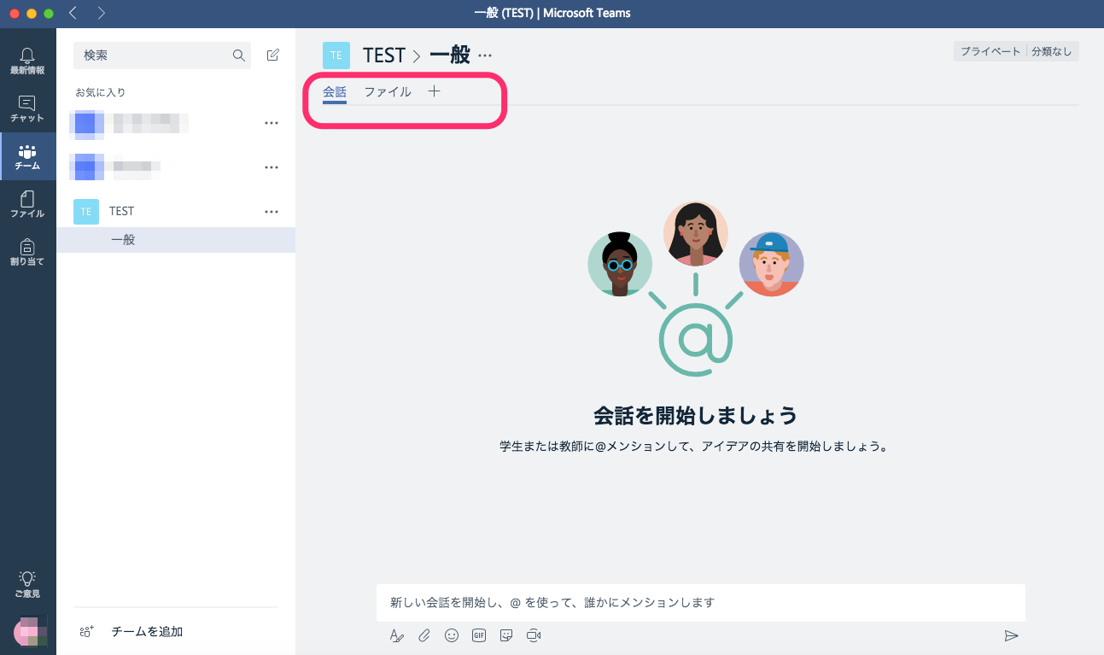Image resolution: width=1104 pixels, height=655 pixels.
Task: Go back with the left arrow
Action: click(73, 13)
